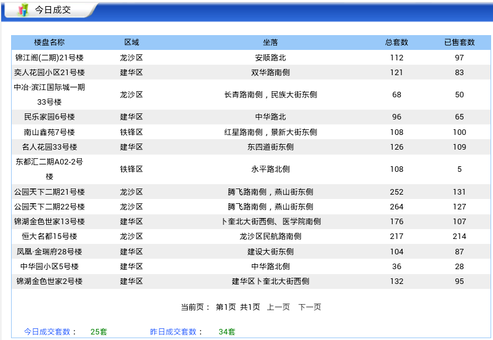
Task: Click 卜奎北大街西侧、医学院南侧 location cell
Action: [x=270, y=221]
